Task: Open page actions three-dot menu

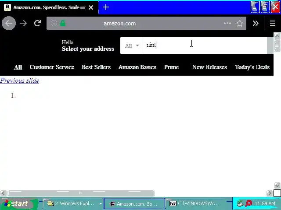Action: [x=227, y=23]
